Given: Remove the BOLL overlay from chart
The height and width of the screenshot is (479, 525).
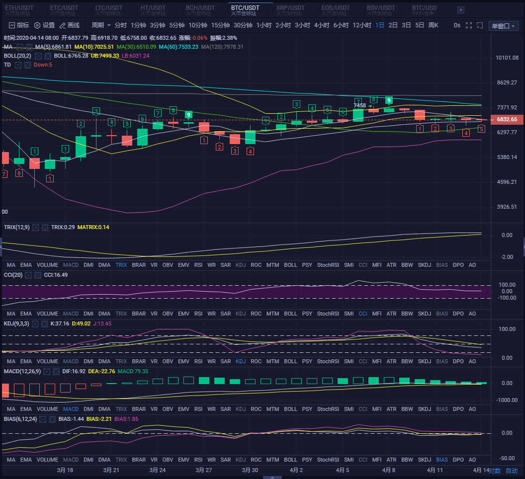Looking at the screenshot, I should point(47,56).
